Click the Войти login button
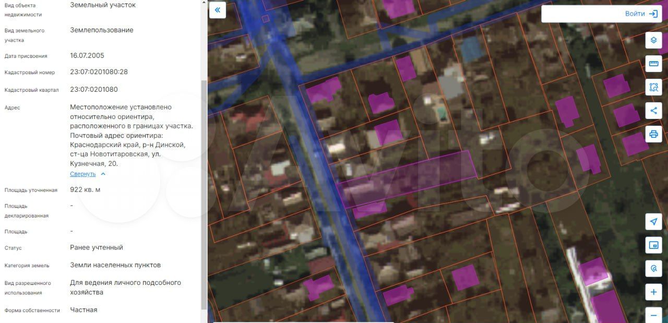The image size is (668, 323). [635, 14]
